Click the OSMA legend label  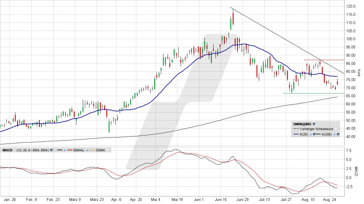(x=100, y=150)
